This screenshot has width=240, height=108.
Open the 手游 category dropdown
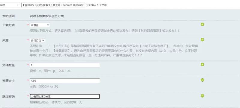(10, 5)
